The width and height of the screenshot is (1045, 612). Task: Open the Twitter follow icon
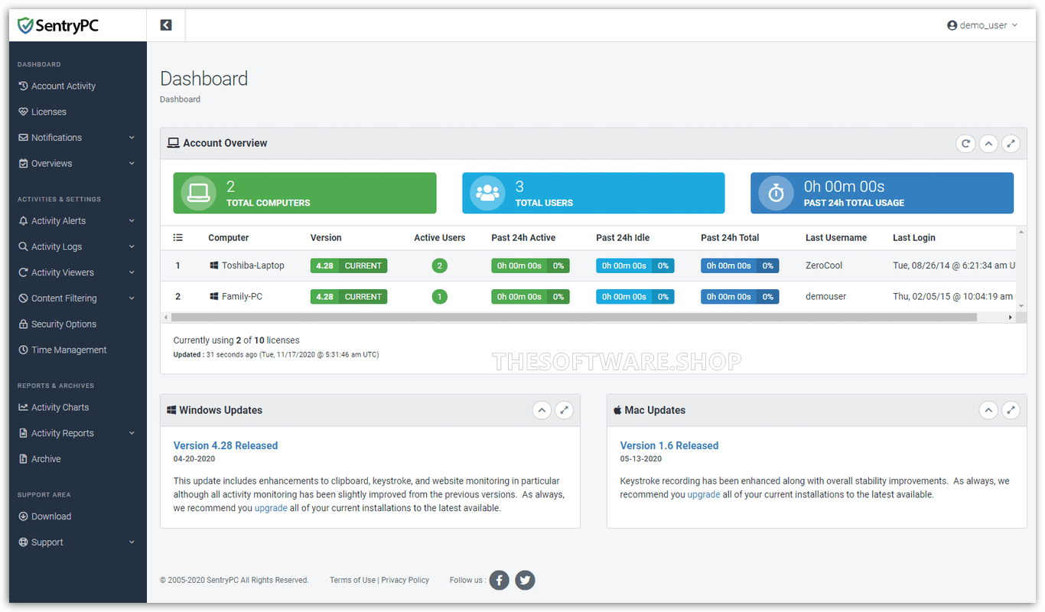(525, 580)
